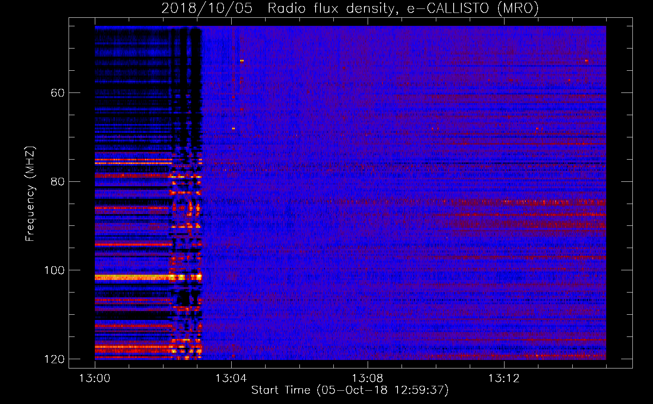The image size is (653, 404).
Task: Click the '13:04' time tick label
Action: (231, 379)
